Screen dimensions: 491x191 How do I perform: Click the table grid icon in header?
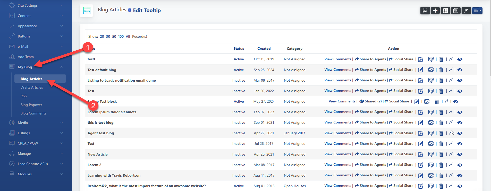445,11
